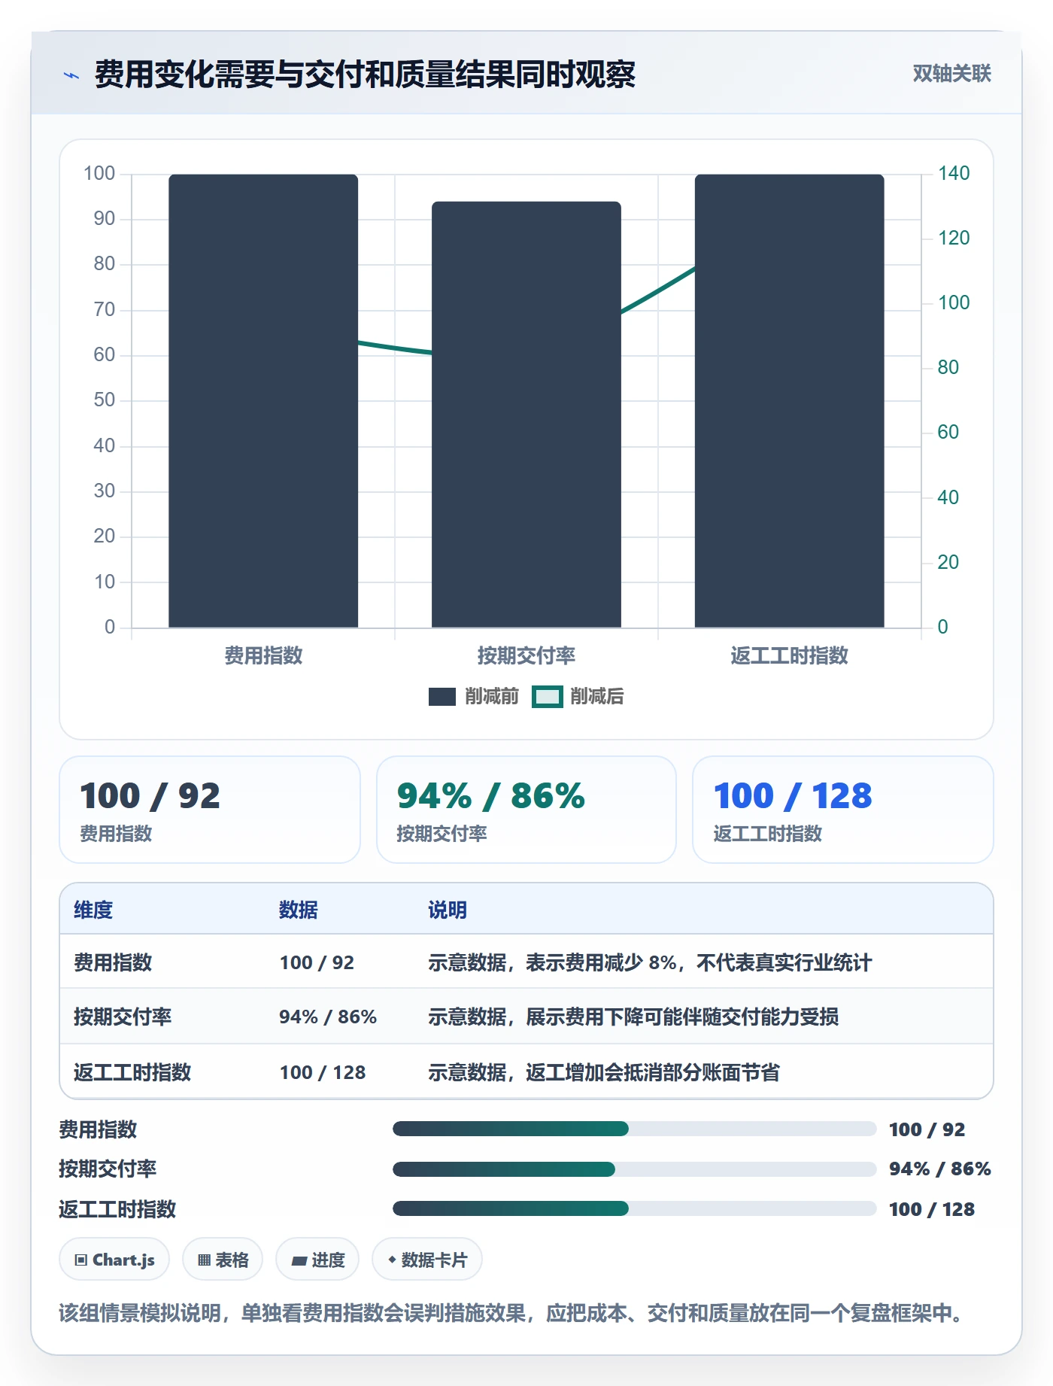
Task: Click the note 展示费用下降可能伴随交付能力受损
Action: click(633, 1017)
